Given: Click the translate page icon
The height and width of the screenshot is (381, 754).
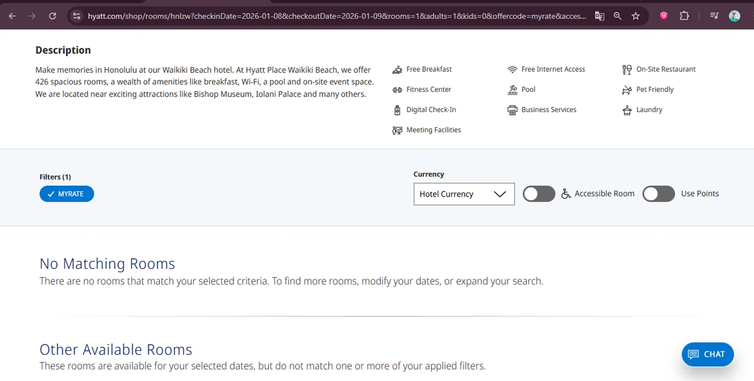Looking at the screenshot, I should pos(599,16).
